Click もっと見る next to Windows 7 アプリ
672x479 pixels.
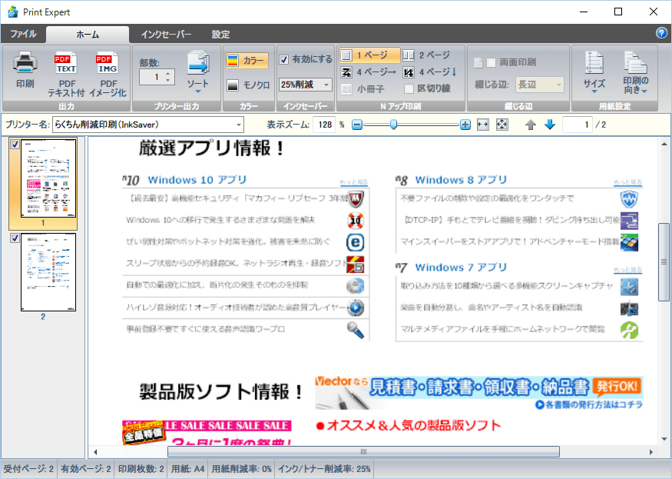(628, 270)
